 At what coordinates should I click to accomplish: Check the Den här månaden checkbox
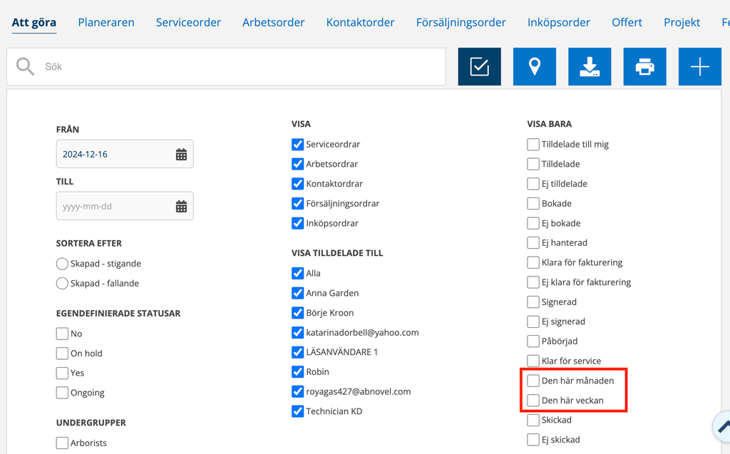(533, 381)
